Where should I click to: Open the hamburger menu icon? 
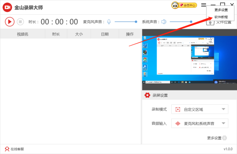click(204, 5)
